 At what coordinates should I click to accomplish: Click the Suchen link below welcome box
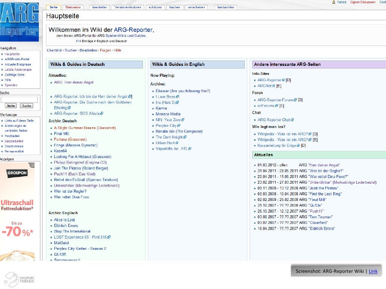point(70,50)
